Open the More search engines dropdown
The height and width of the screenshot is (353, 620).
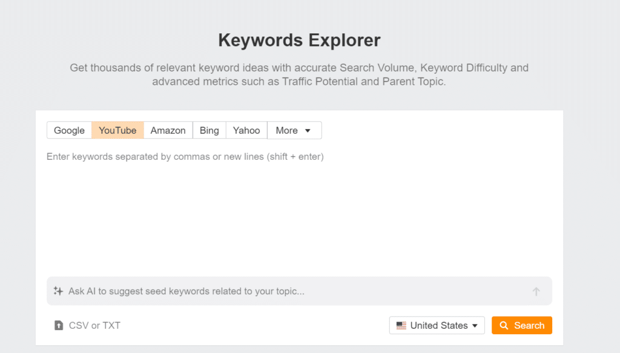tap(294, 130)
